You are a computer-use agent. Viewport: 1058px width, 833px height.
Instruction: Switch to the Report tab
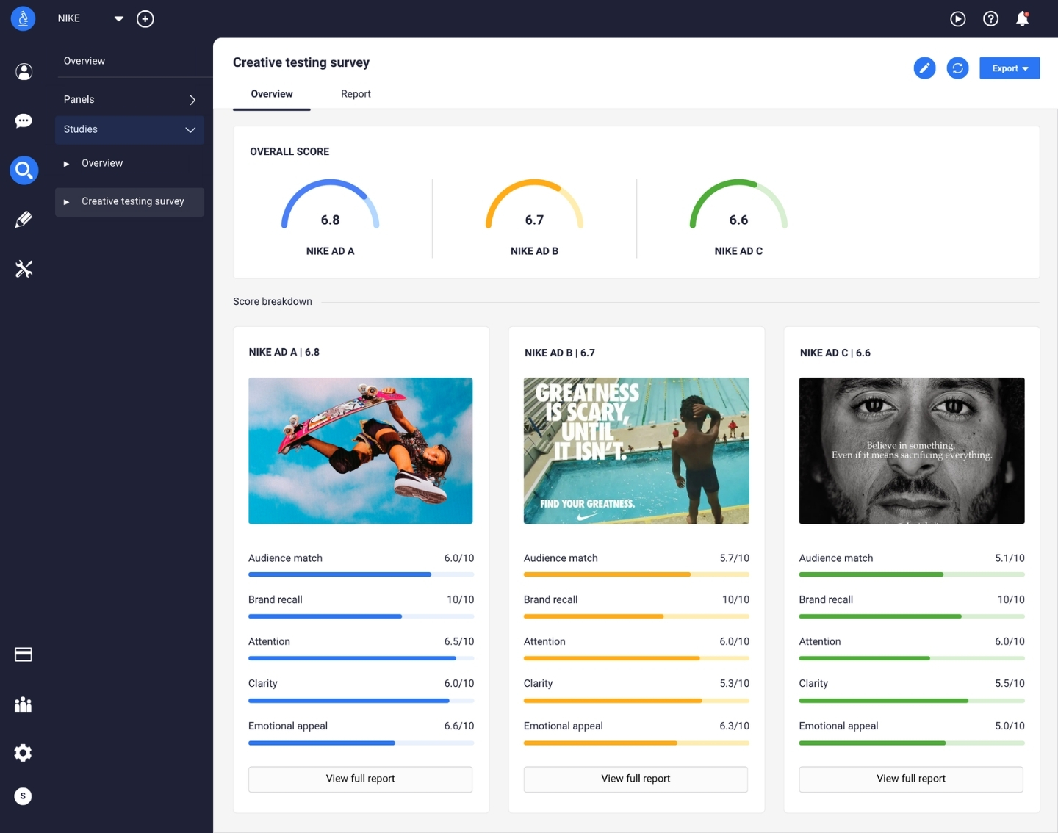pyautogui.click(x=356, y=94)
